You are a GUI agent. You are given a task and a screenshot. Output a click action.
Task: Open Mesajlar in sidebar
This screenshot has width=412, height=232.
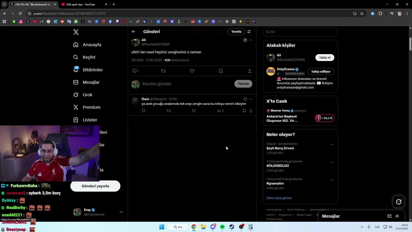tap(86, 82)
